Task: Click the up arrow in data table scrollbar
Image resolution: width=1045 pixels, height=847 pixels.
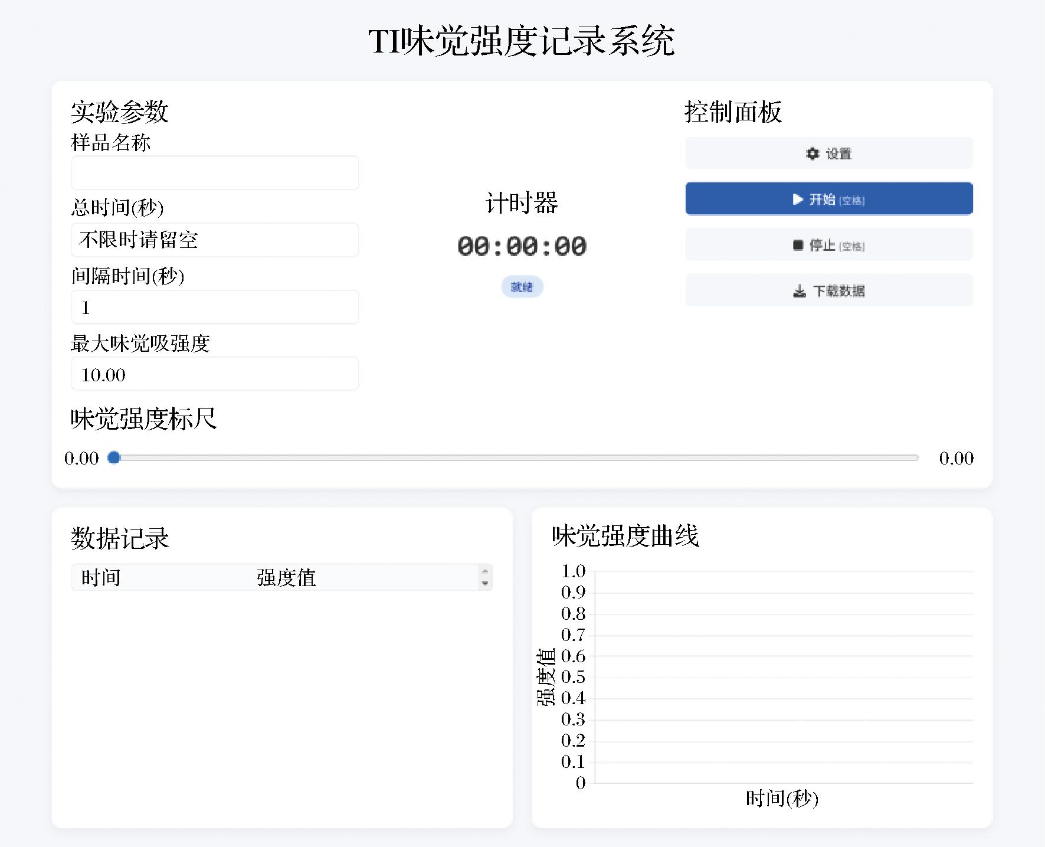Action: pyautogui.click(x=484, y=571)
